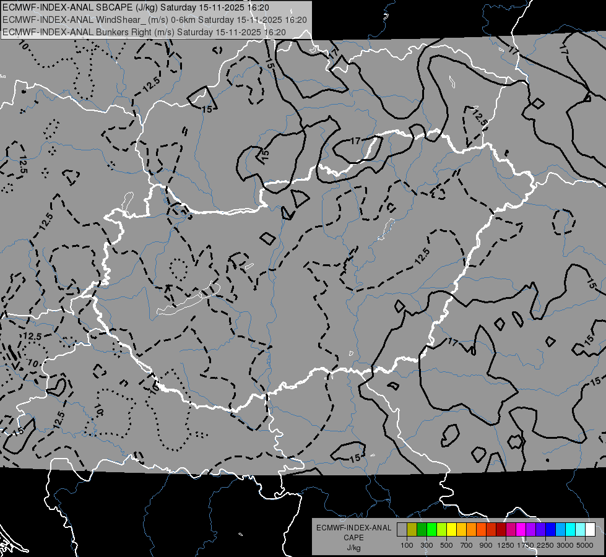Pick the indigo-violet legend swatch
The width and height of the screenshot is (606, 557).
540,529
